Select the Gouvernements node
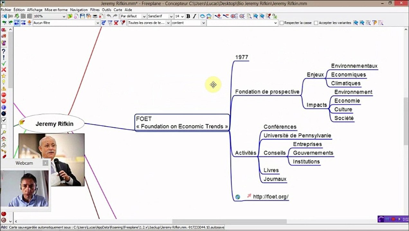409x231 pixels. pyautogui.click(x=313, y=153)
